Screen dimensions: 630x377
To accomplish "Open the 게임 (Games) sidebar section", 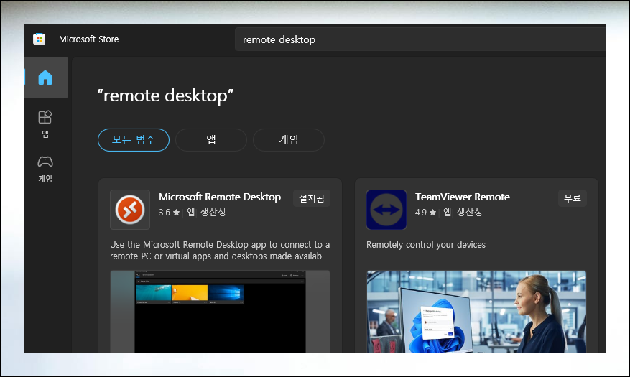I will tap(45, 169).
